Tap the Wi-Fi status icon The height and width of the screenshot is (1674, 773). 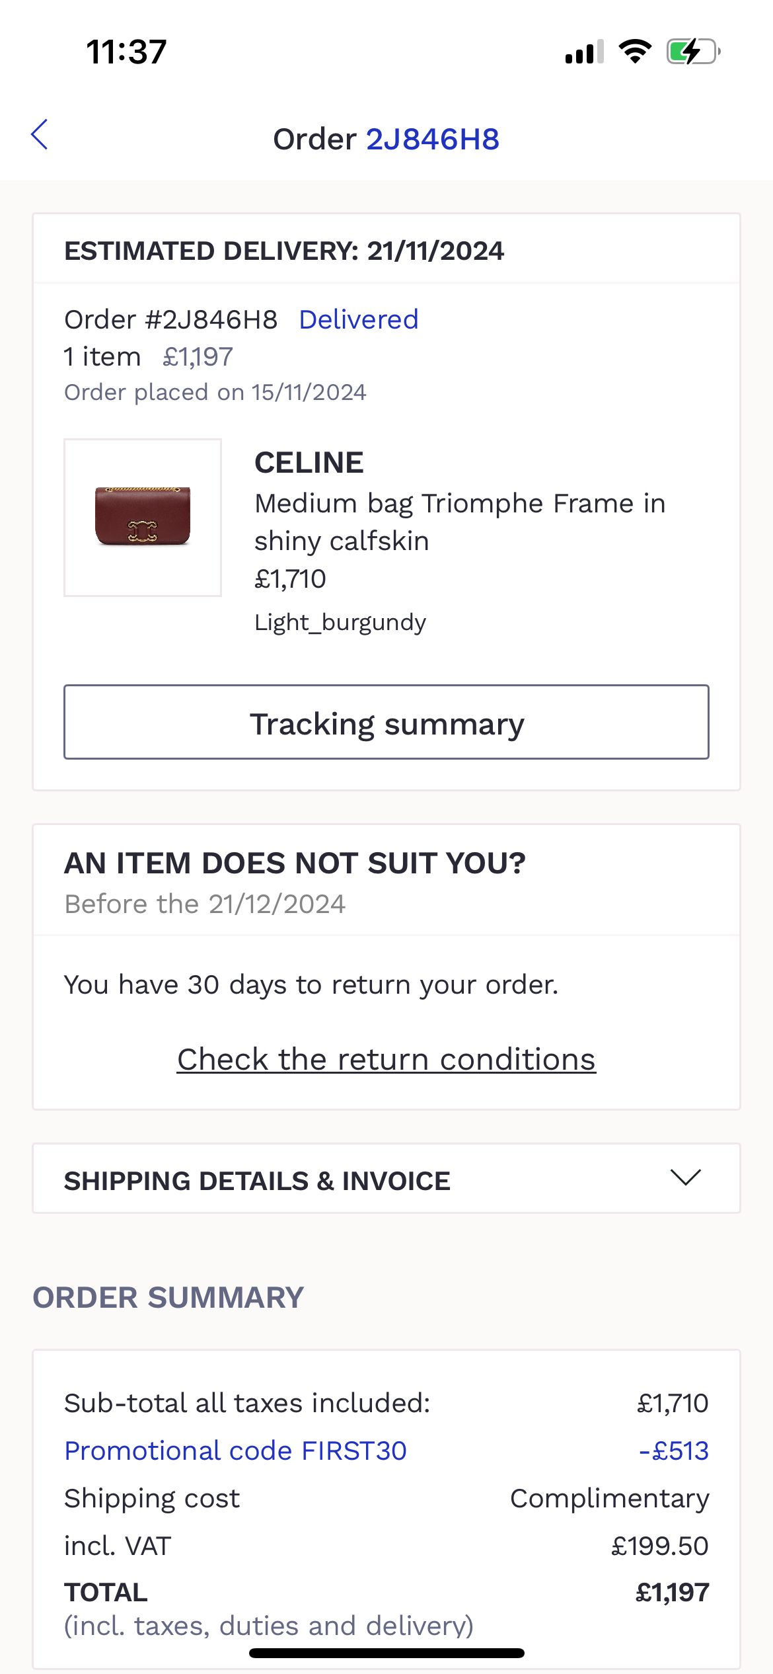635,52
